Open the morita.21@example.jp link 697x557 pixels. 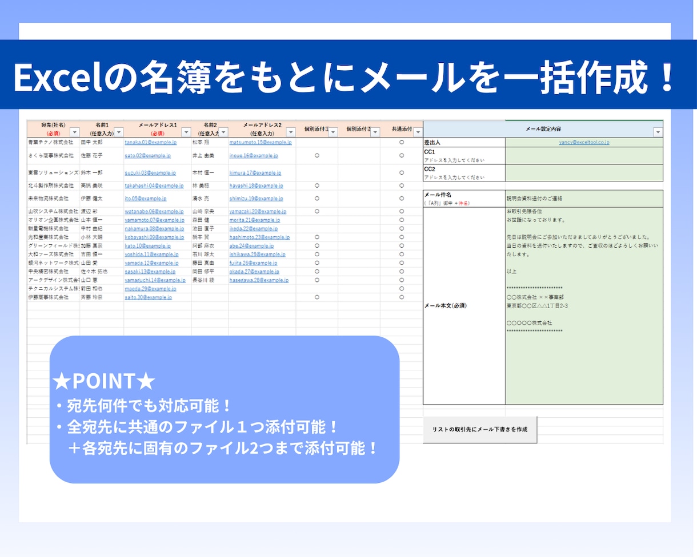(x=255, y=220)
